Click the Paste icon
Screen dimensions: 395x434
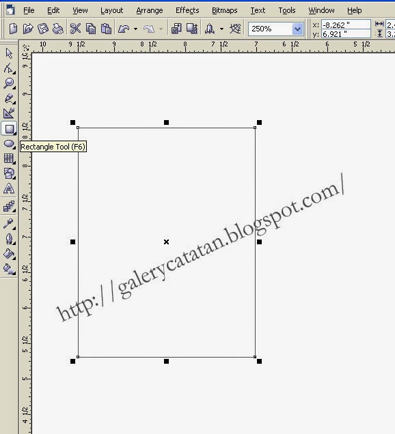click(x=106, y=29)
